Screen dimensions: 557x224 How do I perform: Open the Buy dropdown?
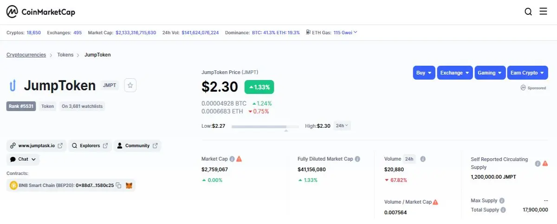424,73
